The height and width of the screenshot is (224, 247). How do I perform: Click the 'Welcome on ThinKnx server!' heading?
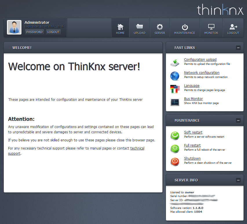click(x=74, y=67)
